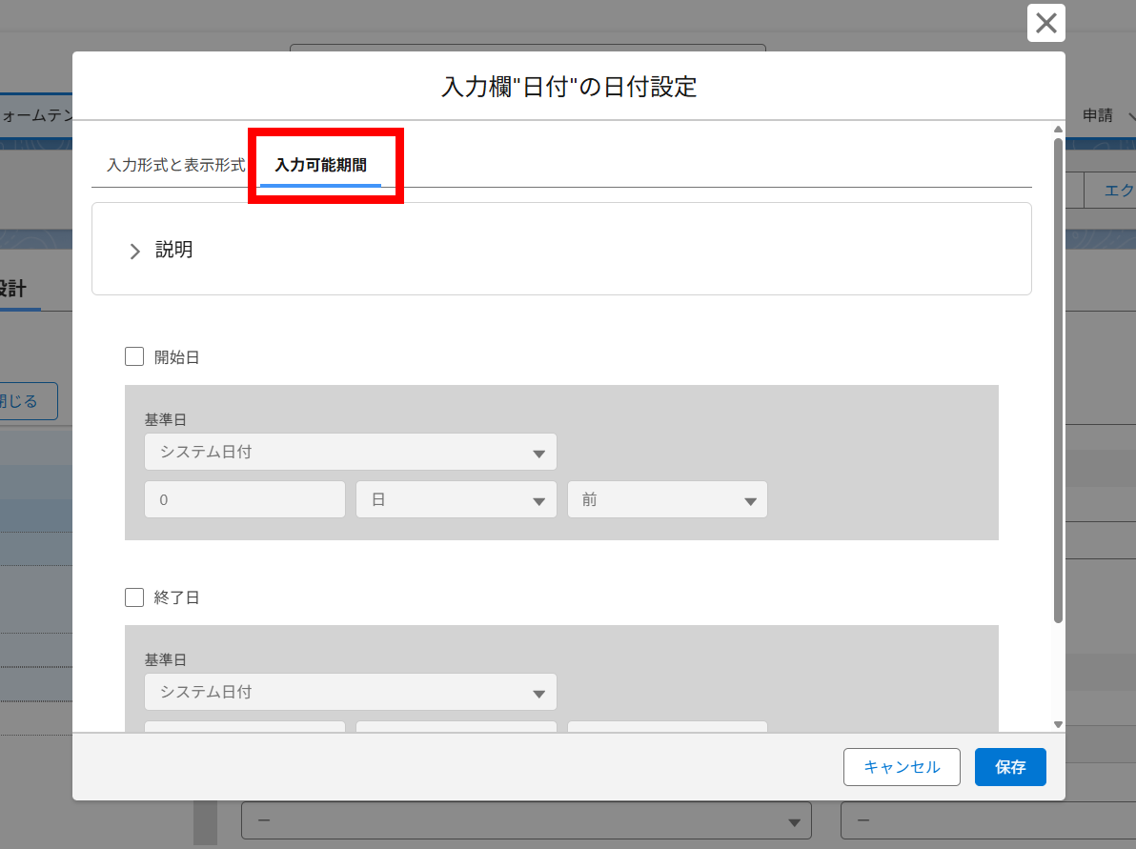Enable the 開始日 checkbox
The width and height of the screenshot is (1136, 849).
click(x=133, y=356)
